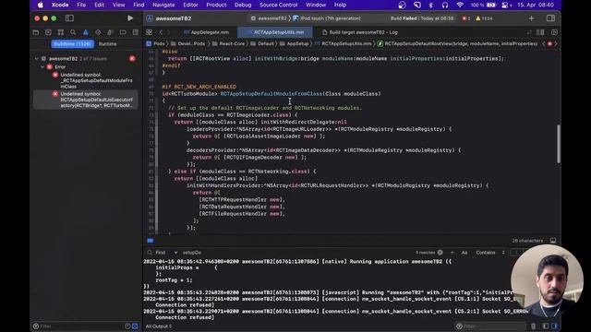The image size is (591, 332).
Task: Collapse the Error disclosure triangle
Action: coord(42,66)
